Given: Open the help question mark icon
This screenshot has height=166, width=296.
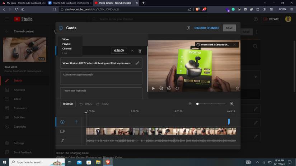Looking at the screenshot, I should pos(255,19).
